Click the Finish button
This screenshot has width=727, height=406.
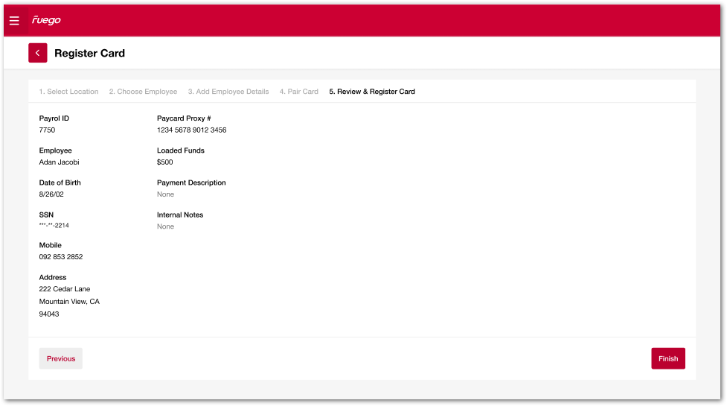(668, 358)
